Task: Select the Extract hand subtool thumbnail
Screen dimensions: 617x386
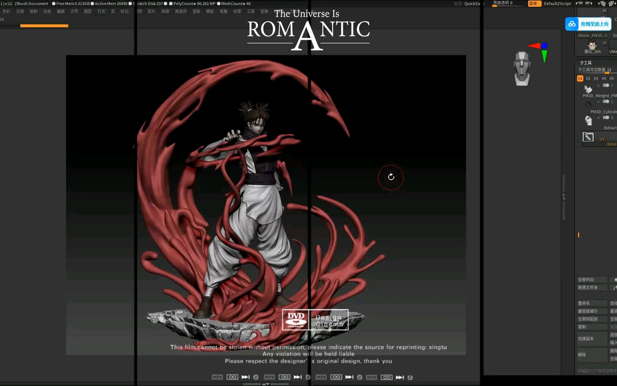Action: click(x=588, y=120)
